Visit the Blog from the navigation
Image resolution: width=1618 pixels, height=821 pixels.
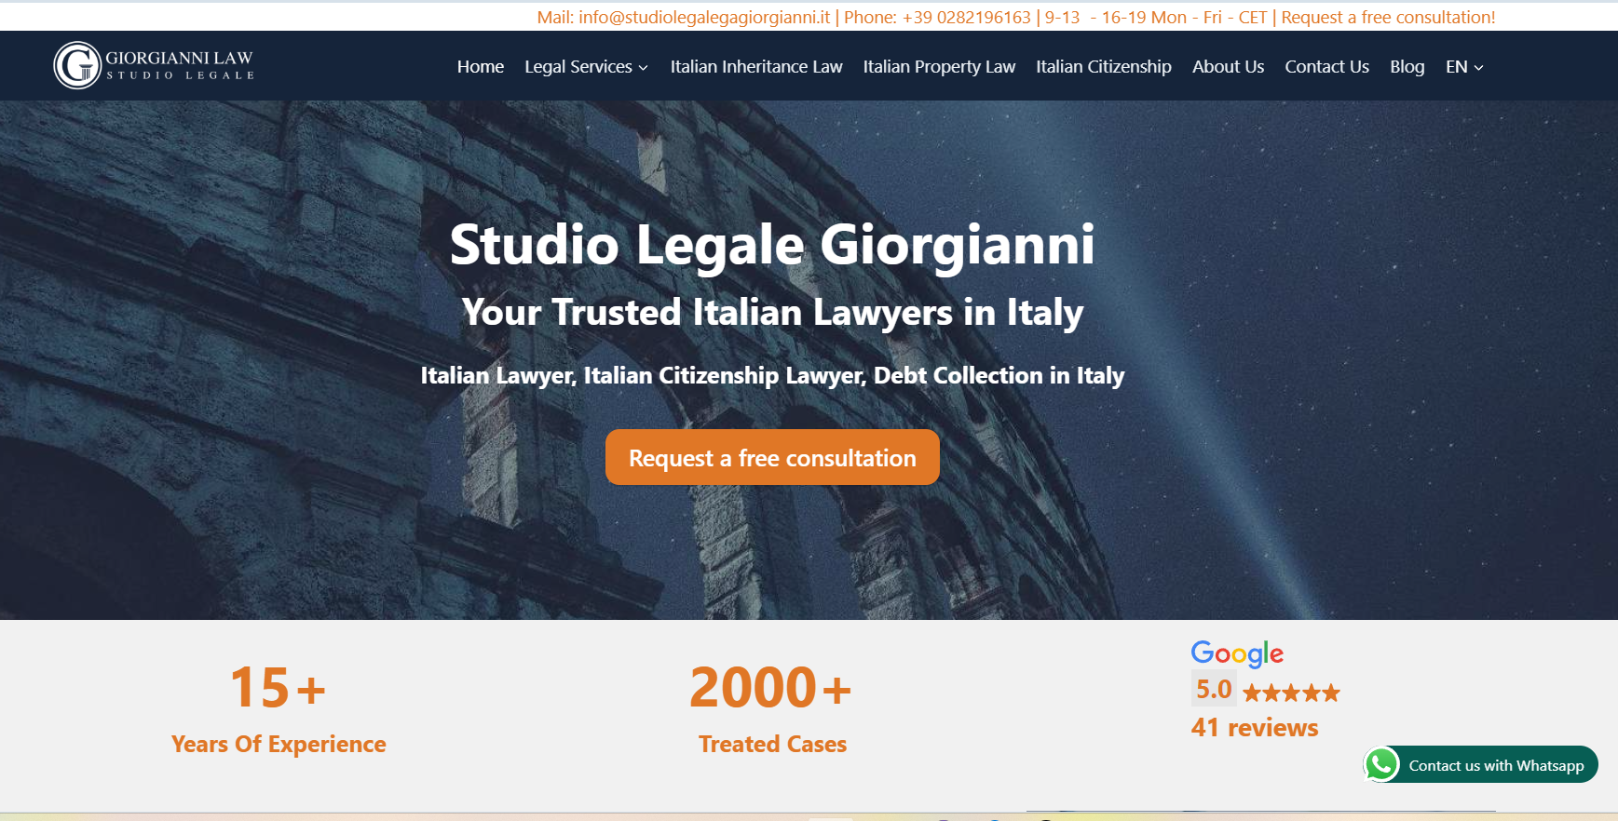pyautogui.click(x=1407, y=67)
